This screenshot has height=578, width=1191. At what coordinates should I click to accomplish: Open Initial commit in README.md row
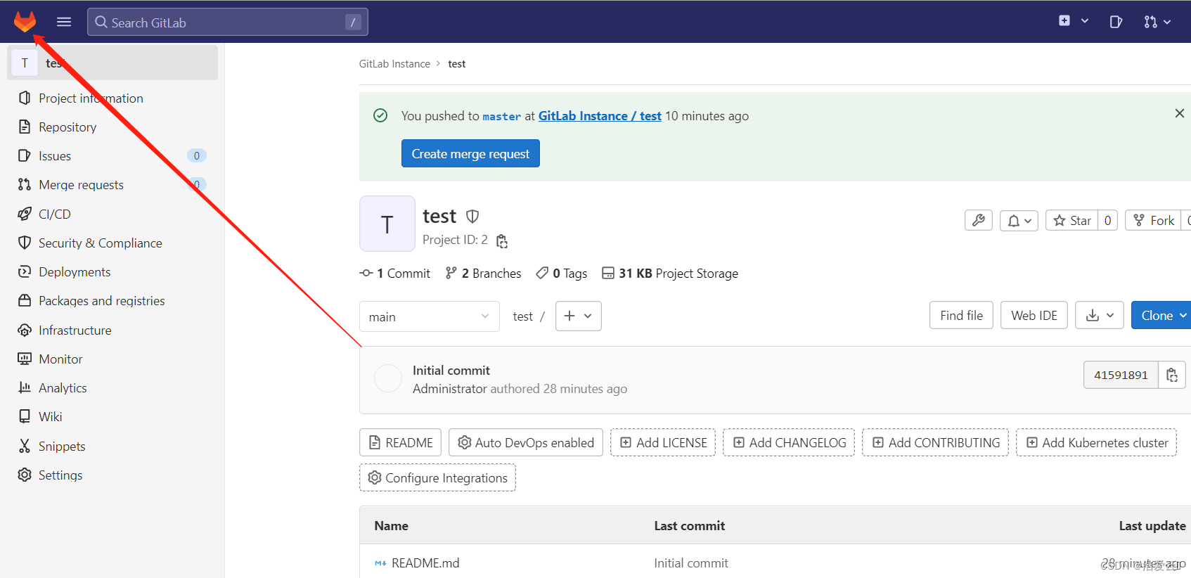tap(691, 563)
